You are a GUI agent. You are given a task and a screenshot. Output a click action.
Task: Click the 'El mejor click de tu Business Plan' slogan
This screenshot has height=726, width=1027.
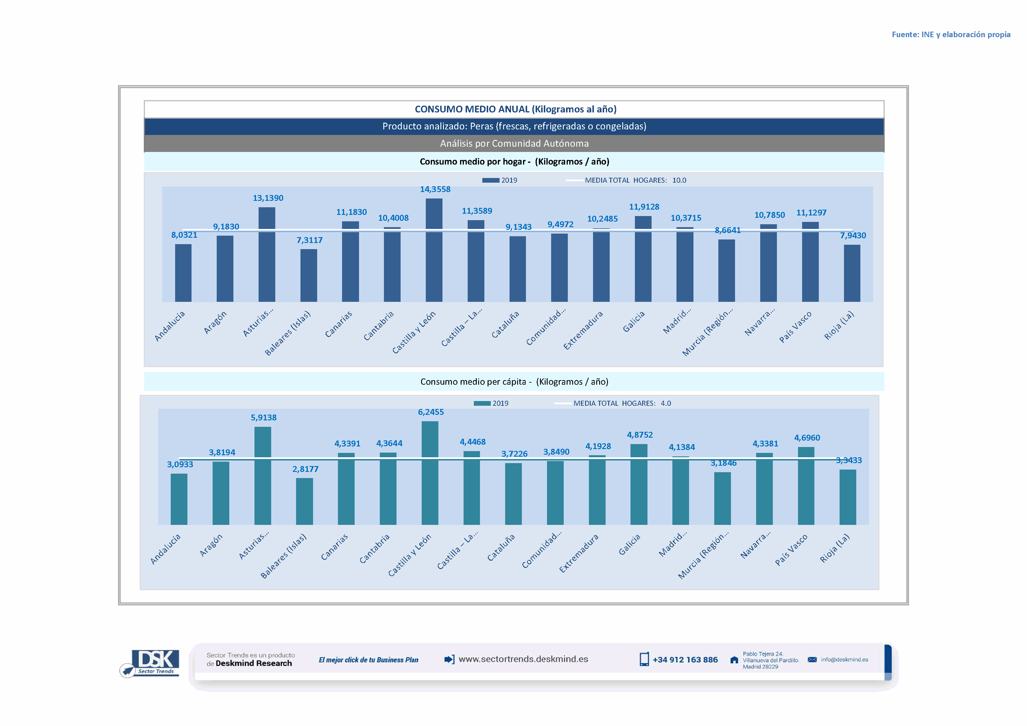(x=368, y=660)
